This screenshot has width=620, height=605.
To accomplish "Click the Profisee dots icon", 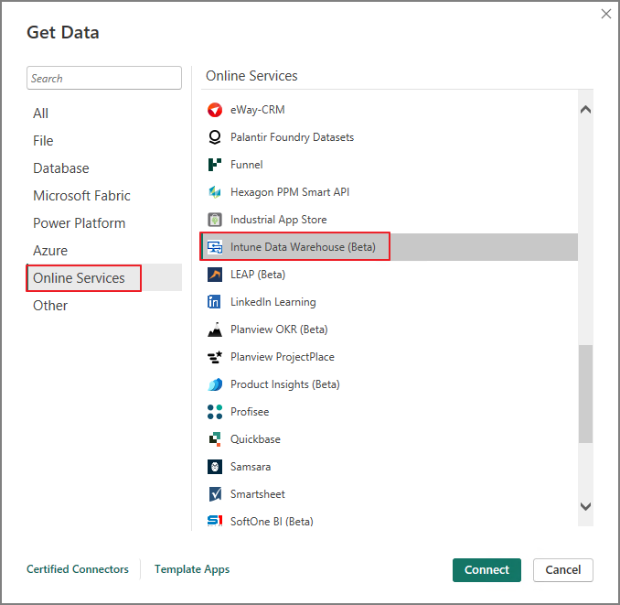I will [215, 412].
